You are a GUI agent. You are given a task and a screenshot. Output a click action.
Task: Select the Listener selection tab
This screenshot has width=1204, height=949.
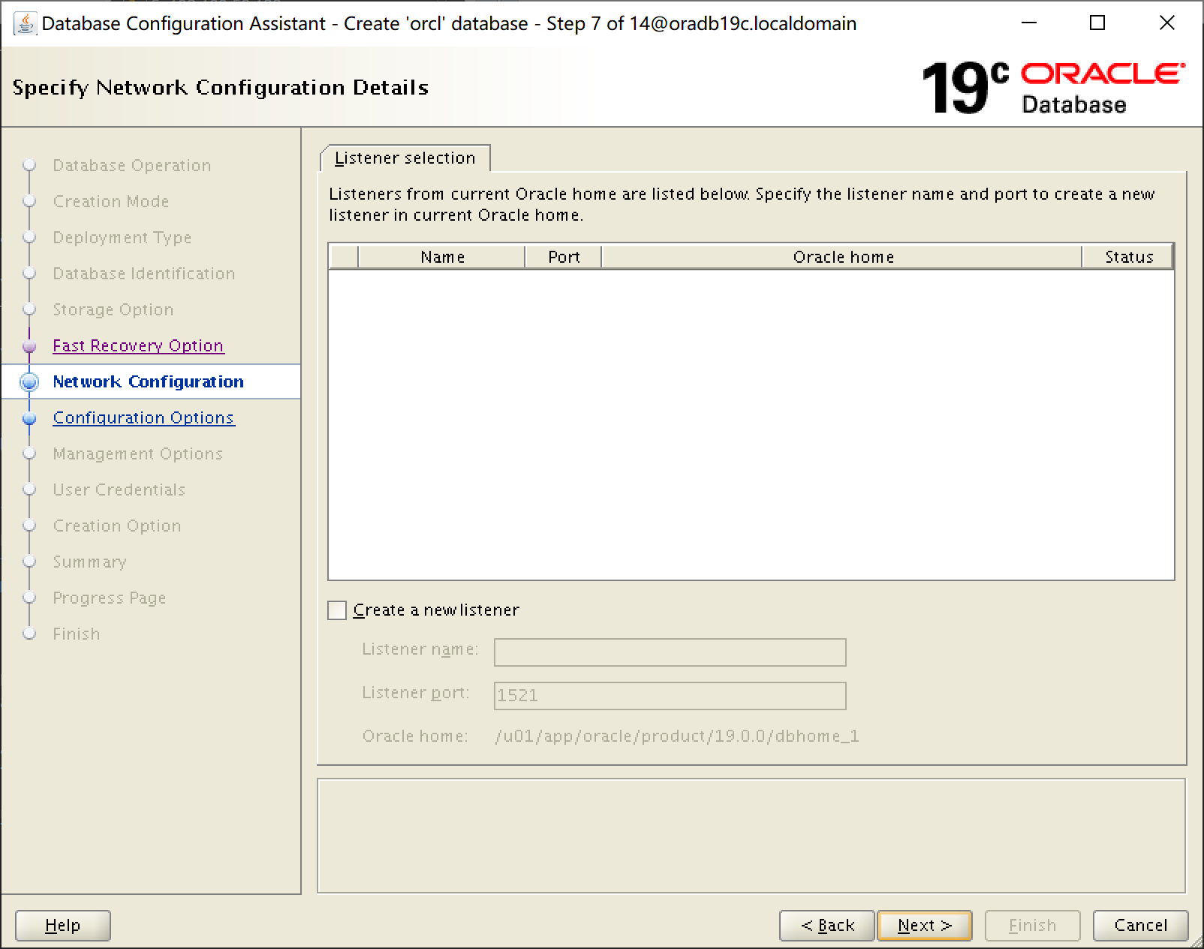pyautogui.click(x=405, y=158)
